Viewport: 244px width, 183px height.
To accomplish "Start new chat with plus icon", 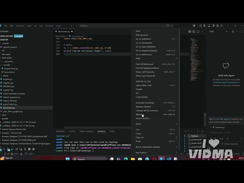I will click(226, 31).
